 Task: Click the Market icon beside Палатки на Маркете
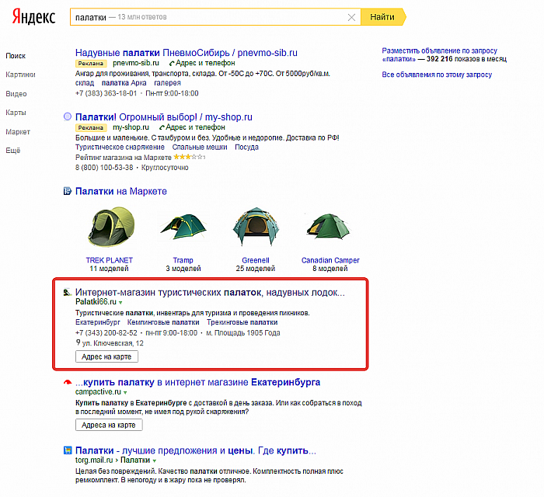[68, 191]
